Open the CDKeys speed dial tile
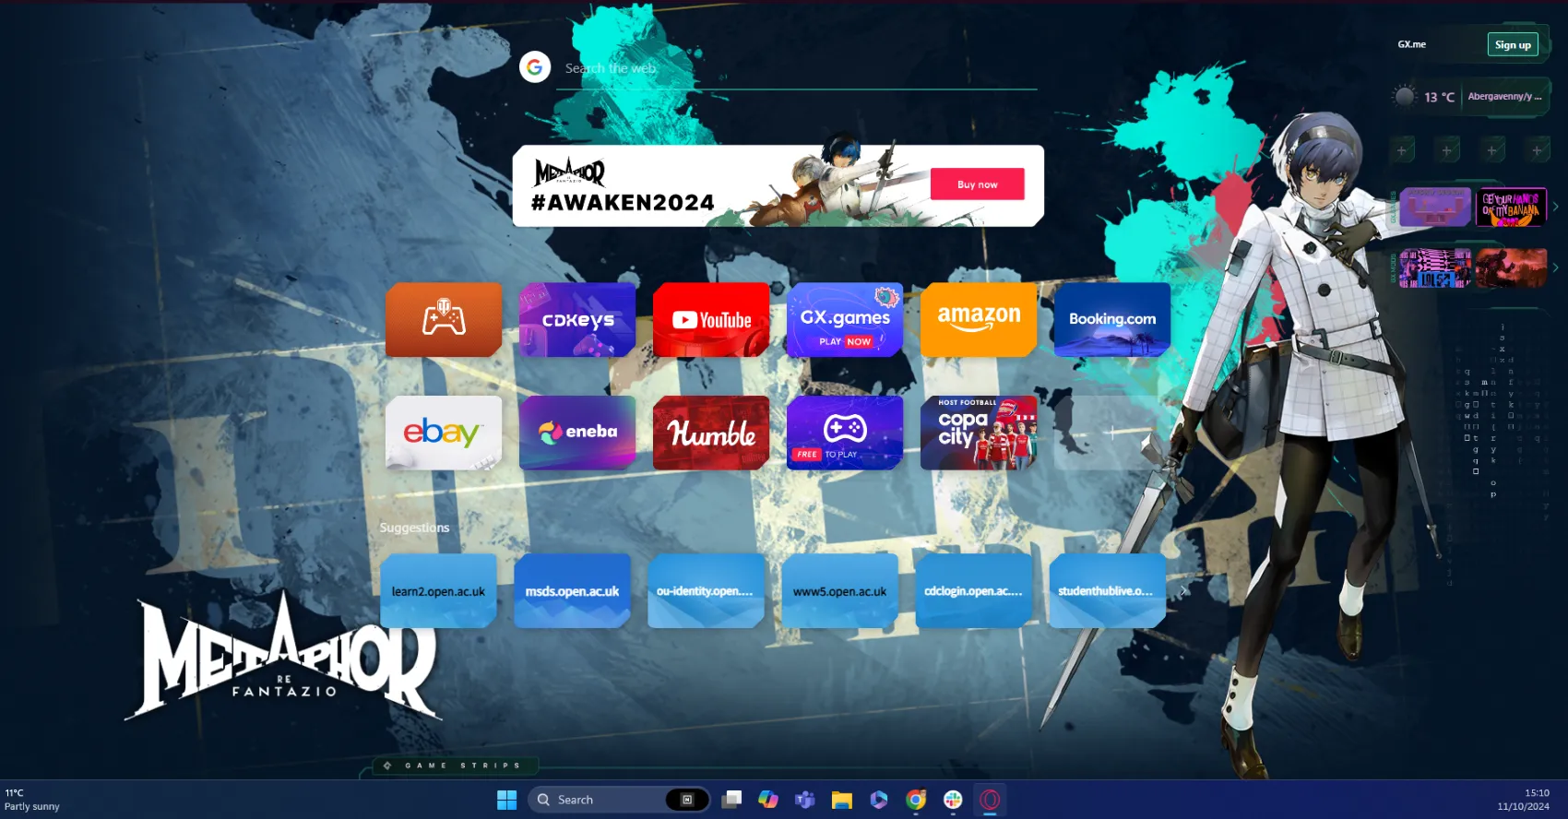The image size is (1568, 819). click(x=577, y=320)
